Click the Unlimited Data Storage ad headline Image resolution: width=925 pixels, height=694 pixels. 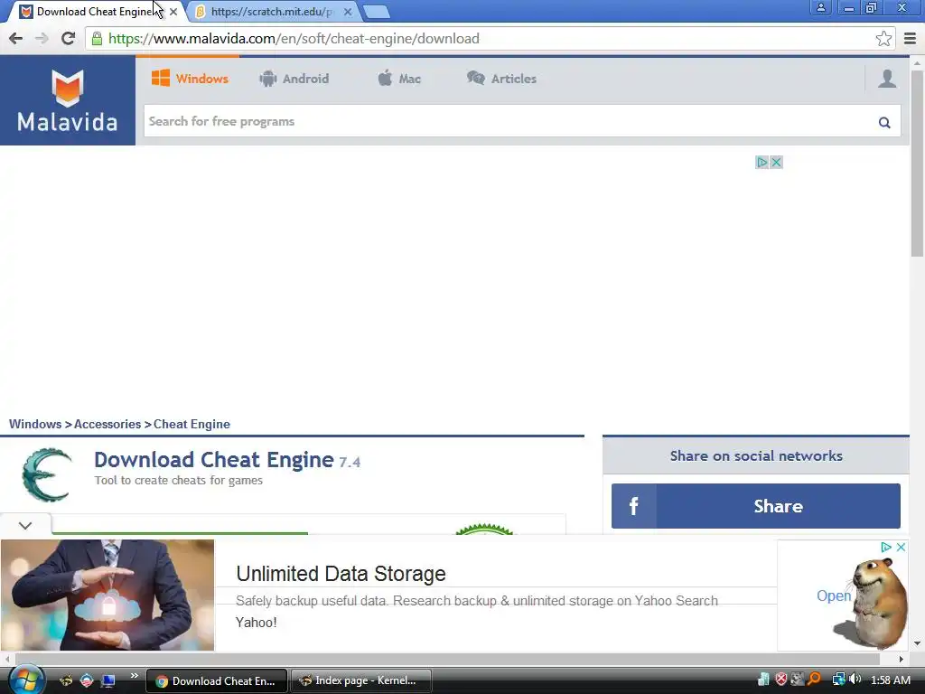pyautogui.click(x=341, y=574)
